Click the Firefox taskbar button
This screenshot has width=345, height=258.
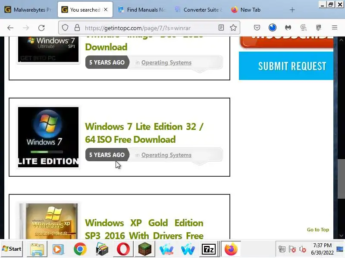pyautogui.click(x=231, y=249)
